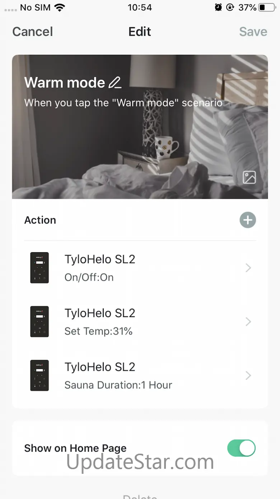Save the scenario changes
This screenshot has height=499, width=280.
[253, 32]
